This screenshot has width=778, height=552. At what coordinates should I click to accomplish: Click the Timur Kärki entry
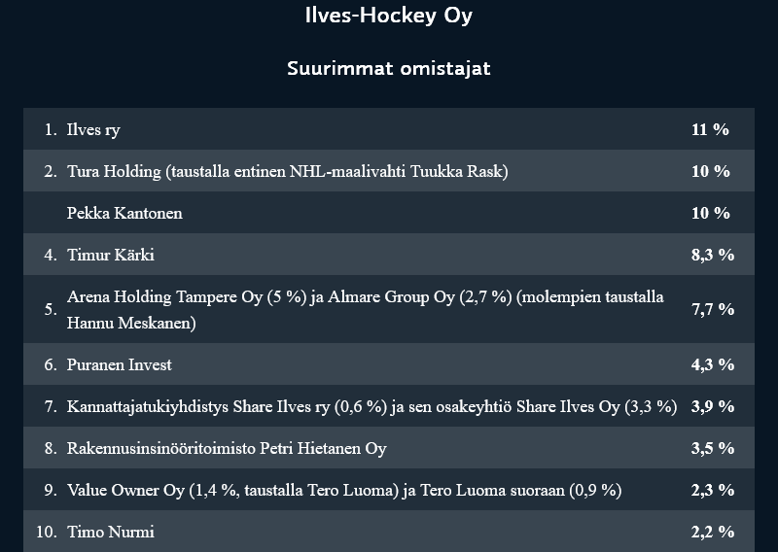(x=110, y=255)
